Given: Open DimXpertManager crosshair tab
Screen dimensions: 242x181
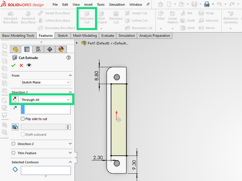Looking at the screenshot, I should point(49,49).
